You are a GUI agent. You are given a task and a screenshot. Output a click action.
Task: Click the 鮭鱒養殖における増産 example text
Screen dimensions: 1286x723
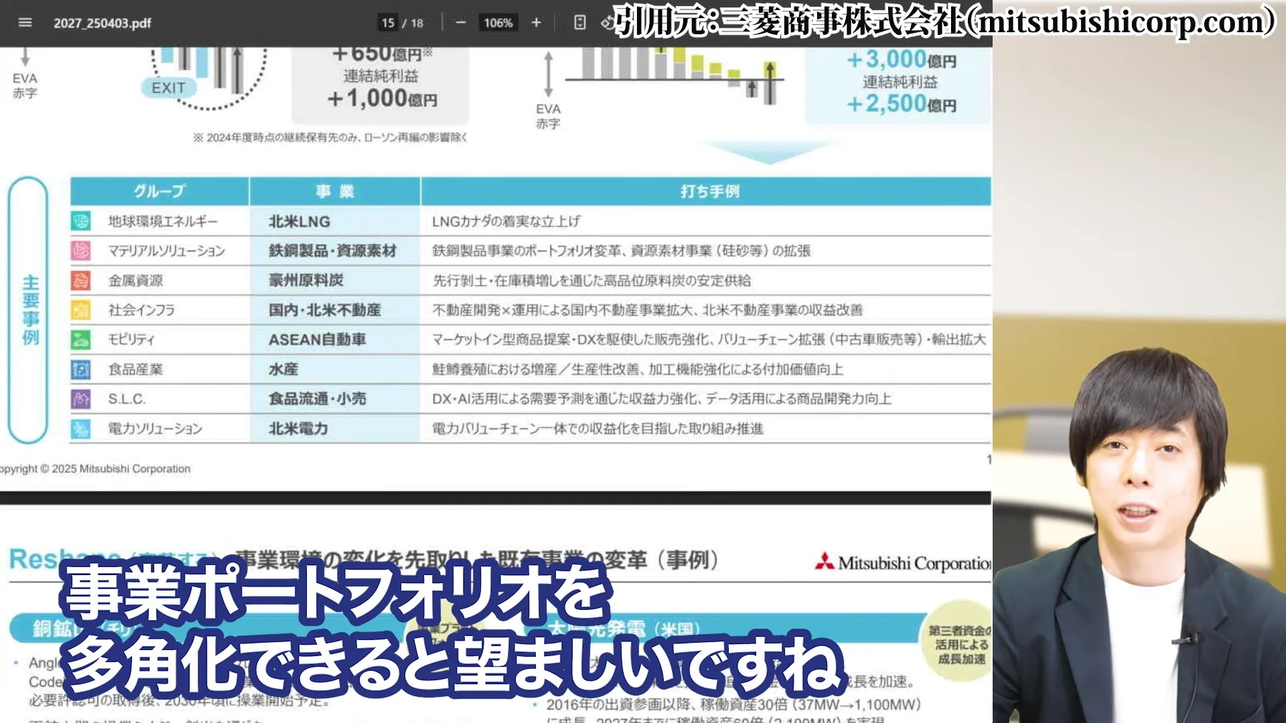click(638, 370)
